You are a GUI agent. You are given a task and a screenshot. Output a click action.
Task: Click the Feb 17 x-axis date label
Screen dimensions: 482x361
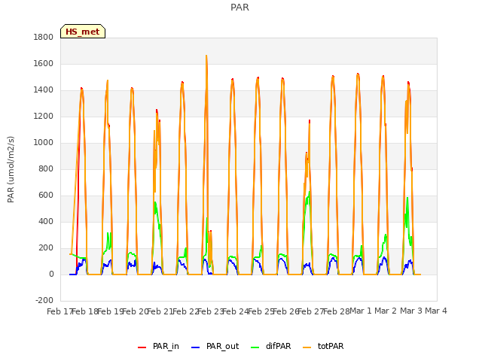tap(59, 311)
